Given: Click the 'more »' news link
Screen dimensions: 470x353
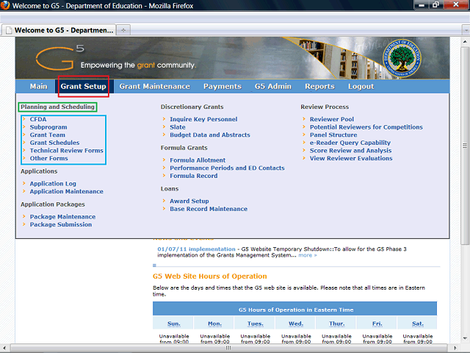Looking at the screenshot, I should (308, 255).
